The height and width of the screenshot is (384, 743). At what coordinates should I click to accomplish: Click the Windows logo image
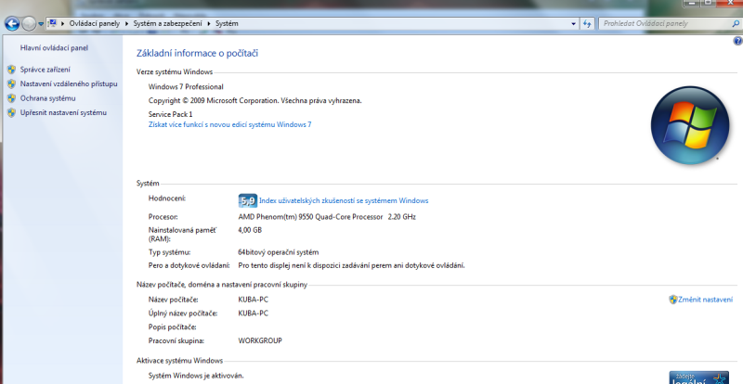click(690, 125)
